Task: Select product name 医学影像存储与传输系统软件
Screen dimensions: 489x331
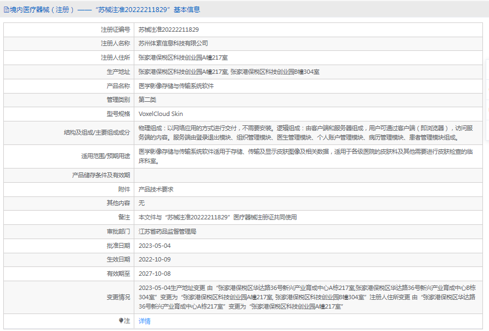Action: tap(176, 86)
